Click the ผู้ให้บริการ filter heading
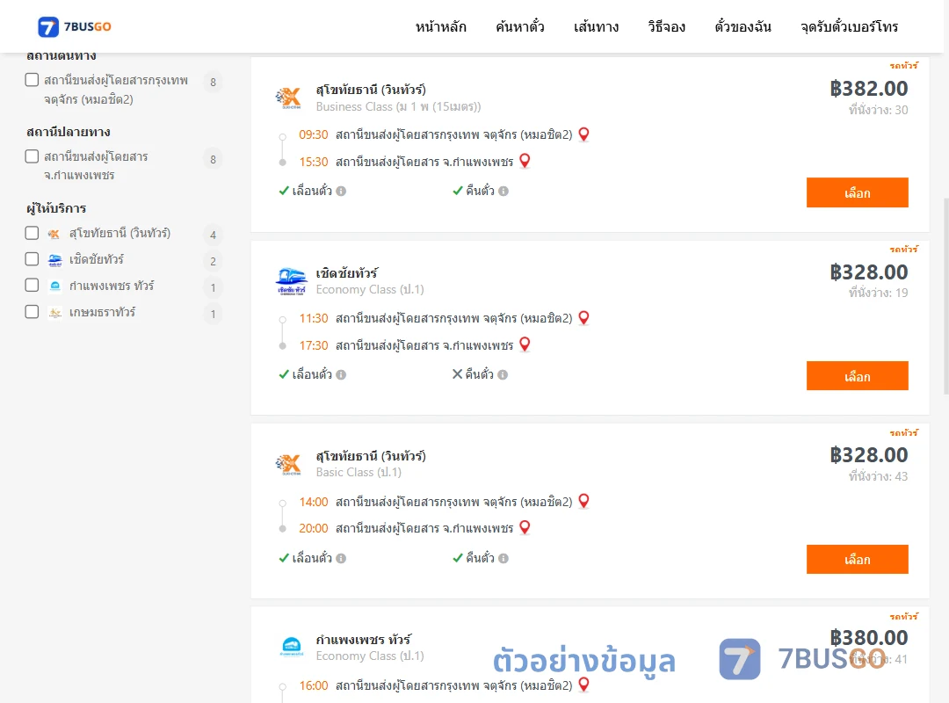The image size is (949, 703). 56,208
